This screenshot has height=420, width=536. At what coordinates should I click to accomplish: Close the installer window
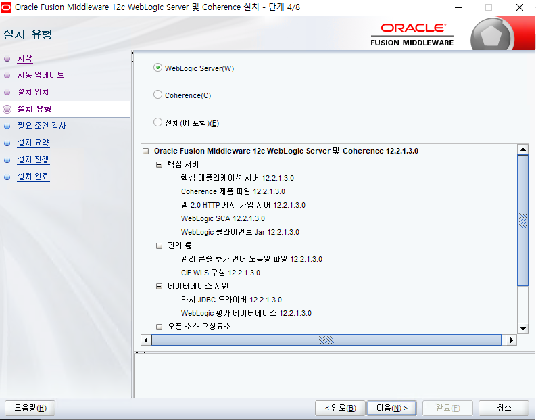pos(520,7)
